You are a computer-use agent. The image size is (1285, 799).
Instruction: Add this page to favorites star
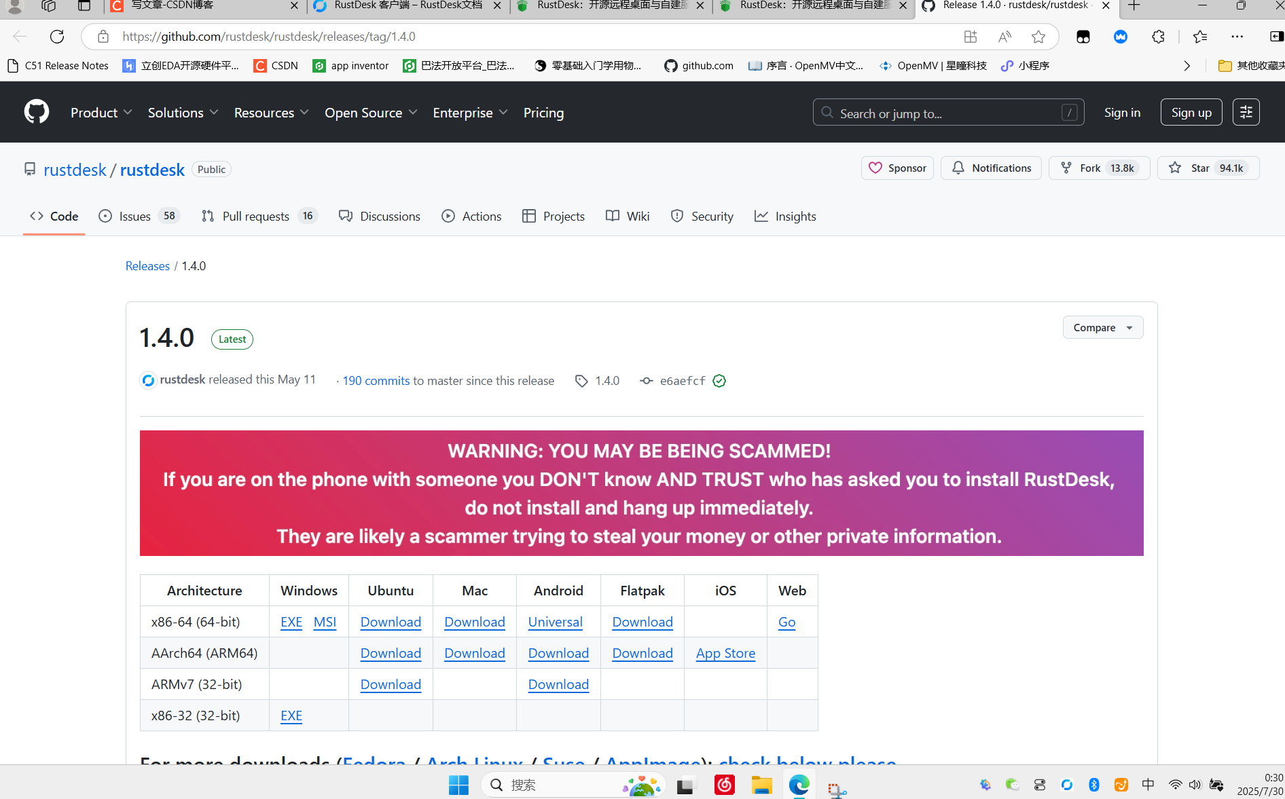pyautogui.click(x=1038, y=37)
